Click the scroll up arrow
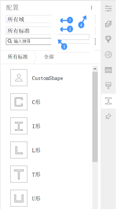The height and width of the screenshot is (212, 116). click(x=95, y=69)
